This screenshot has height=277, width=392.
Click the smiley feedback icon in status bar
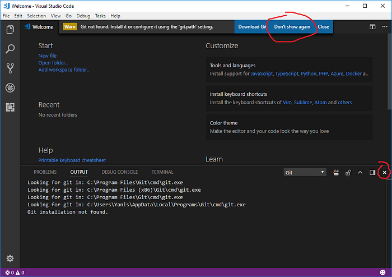382,273
